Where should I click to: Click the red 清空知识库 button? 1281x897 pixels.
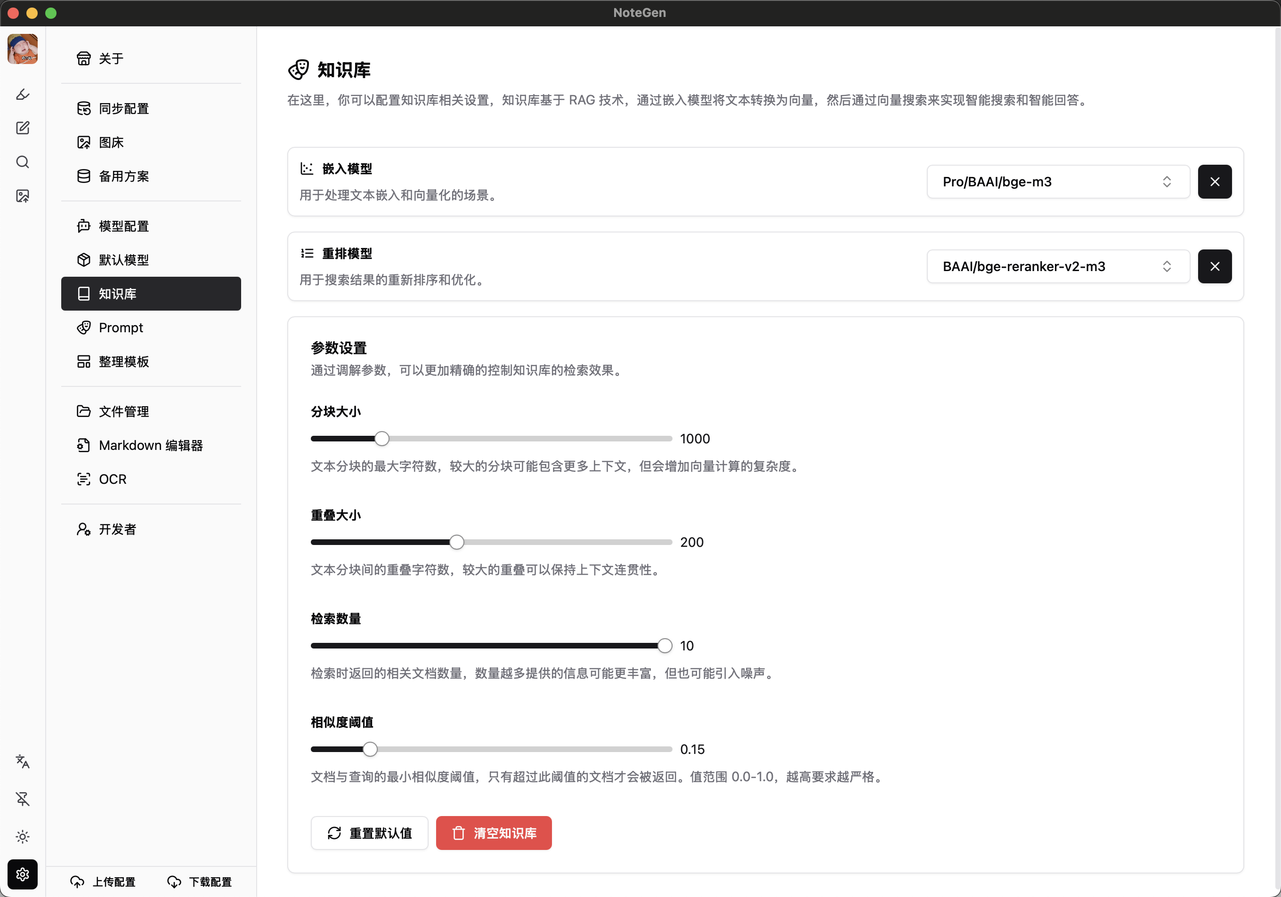pos(494,833)
